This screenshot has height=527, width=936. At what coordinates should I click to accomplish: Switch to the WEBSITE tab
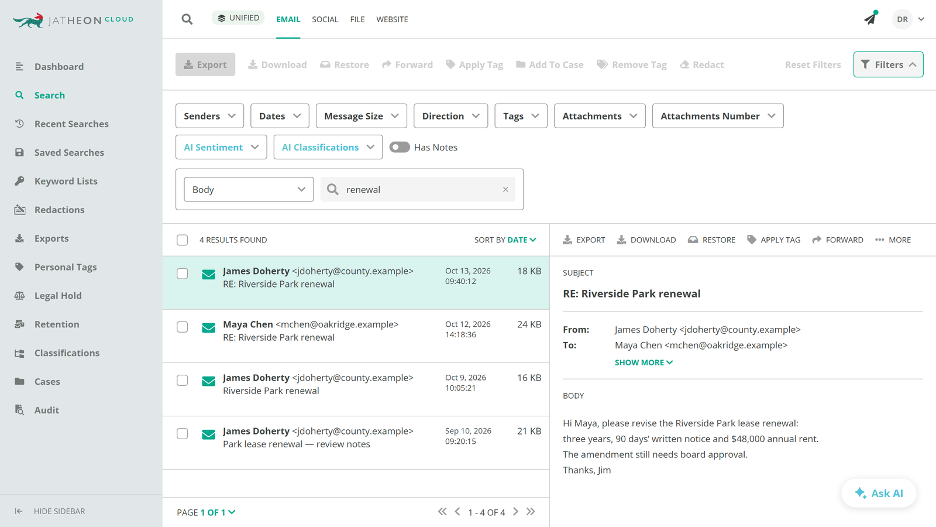[x=392, y=19]
